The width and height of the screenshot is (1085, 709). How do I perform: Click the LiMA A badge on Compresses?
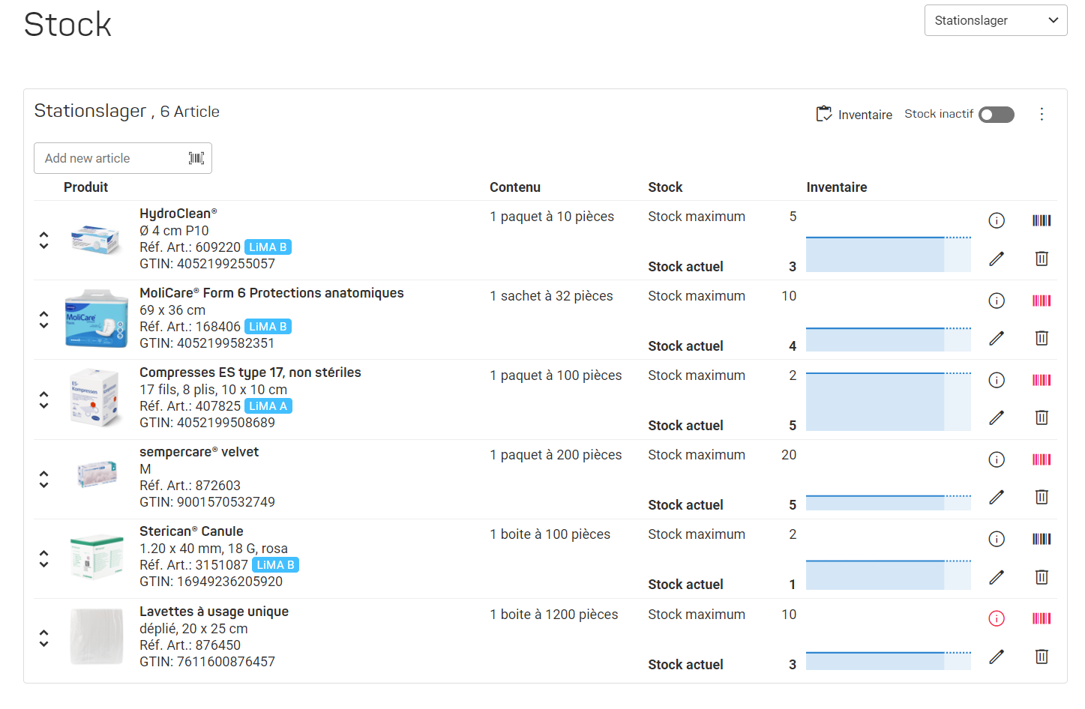(268, 406)
